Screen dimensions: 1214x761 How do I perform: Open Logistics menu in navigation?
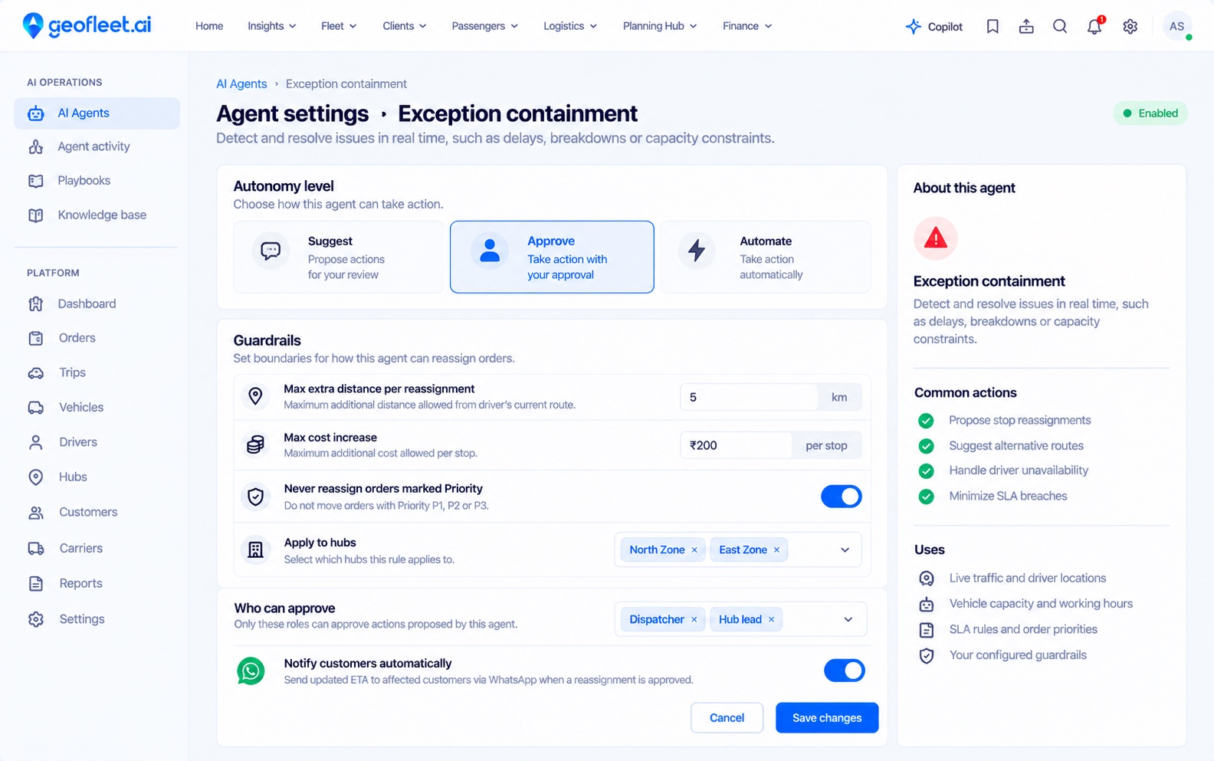(x=570, y=26)
